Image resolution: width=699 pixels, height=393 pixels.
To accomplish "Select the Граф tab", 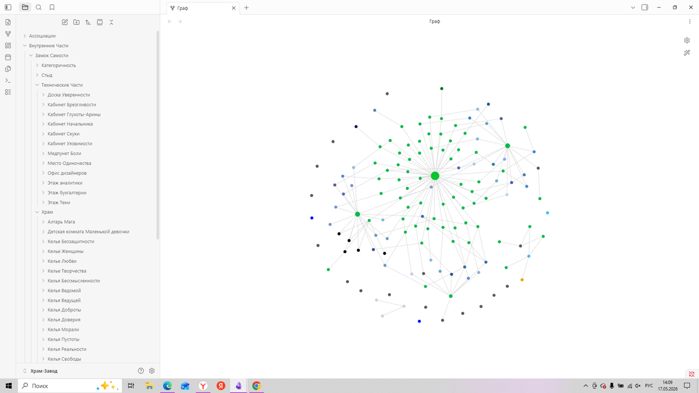I will [203, 8].
